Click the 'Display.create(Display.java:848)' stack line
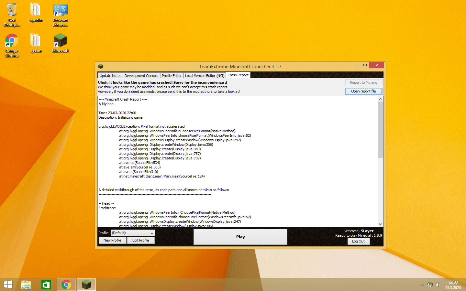 pos(160,149)
